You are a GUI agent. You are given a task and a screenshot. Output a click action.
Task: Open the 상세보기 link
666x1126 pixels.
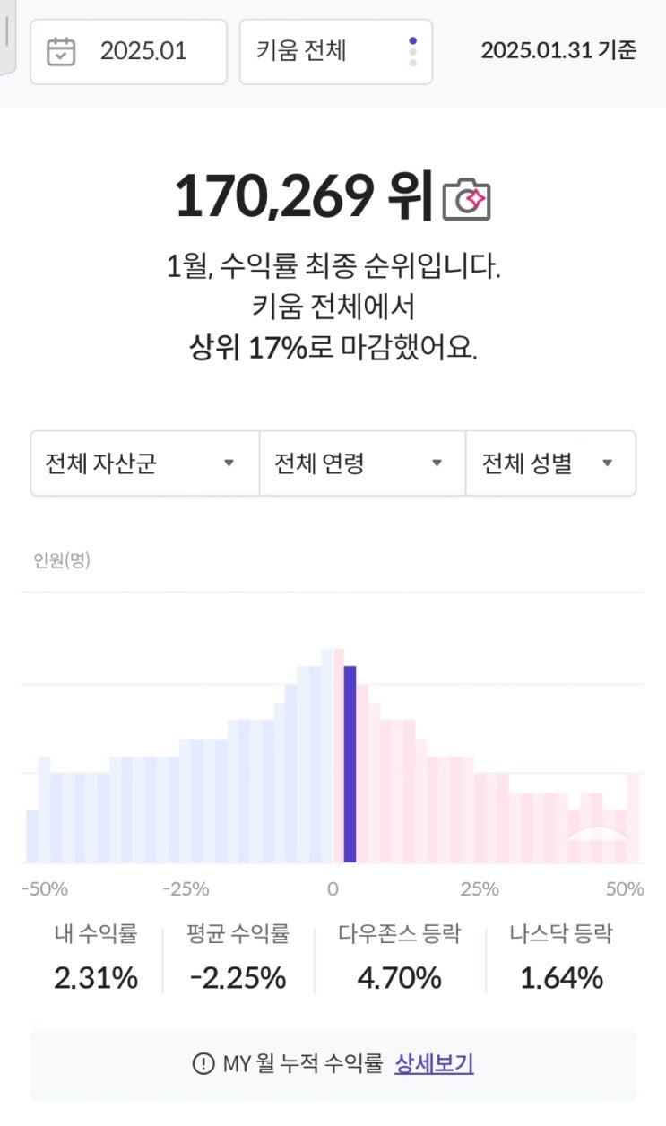click(x=434, y=1064)
